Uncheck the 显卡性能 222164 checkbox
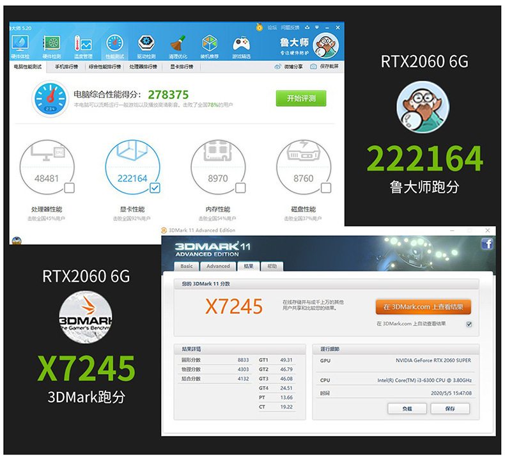This screenshot has height=461, width=505. 155,188
